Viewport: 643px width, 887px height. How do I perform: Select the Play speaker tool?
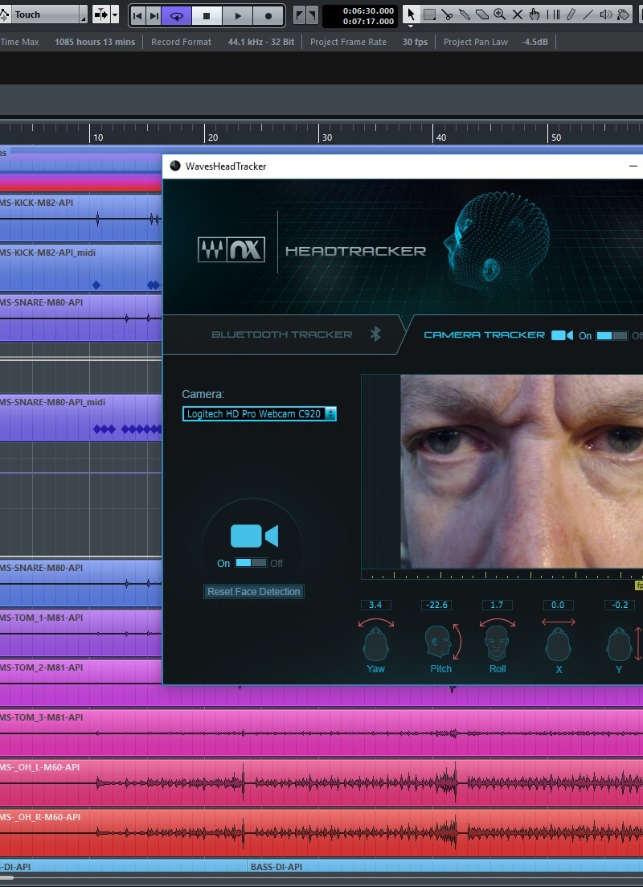[x=606, y=14]
